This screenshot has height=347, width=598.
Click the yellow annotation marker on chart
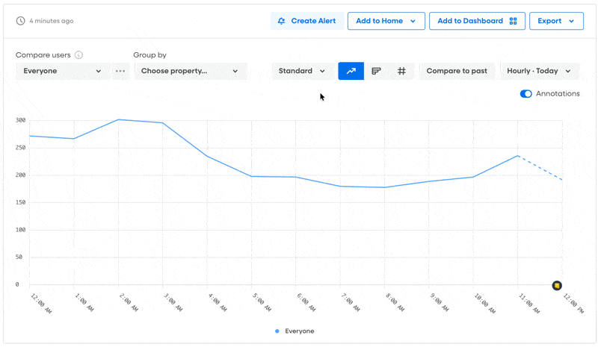click(x=557, y=286)
